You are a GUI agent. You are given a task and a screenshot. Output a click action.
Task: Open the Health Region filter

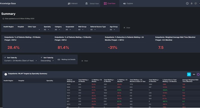8,28
